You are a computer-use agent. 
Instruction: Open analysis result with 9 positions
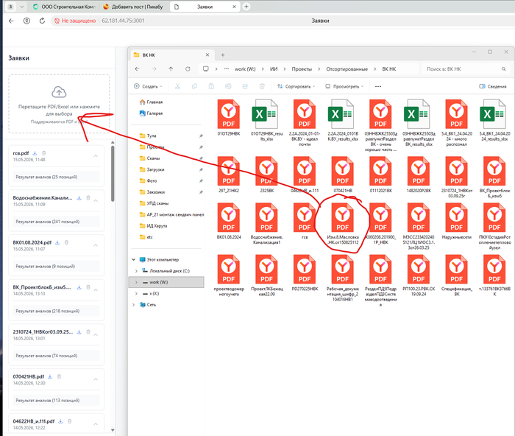[x=56, y=267]
